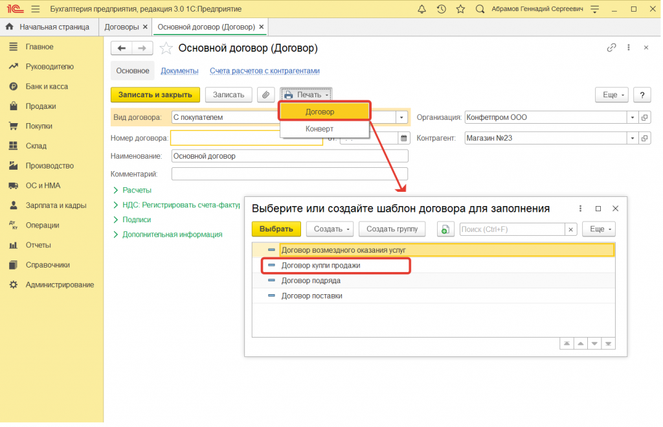Copy link to contract icon
This screenshot has height=427, width=663.
pos(611,48)
